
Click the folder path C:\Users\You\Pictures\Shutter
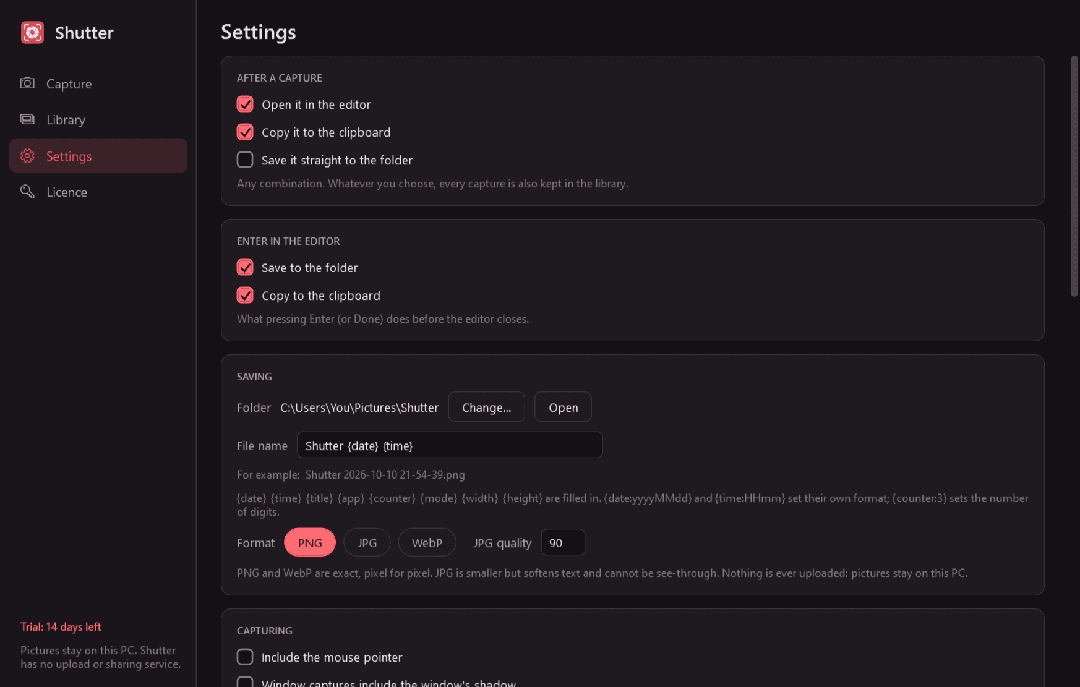[x=359, y=408]
